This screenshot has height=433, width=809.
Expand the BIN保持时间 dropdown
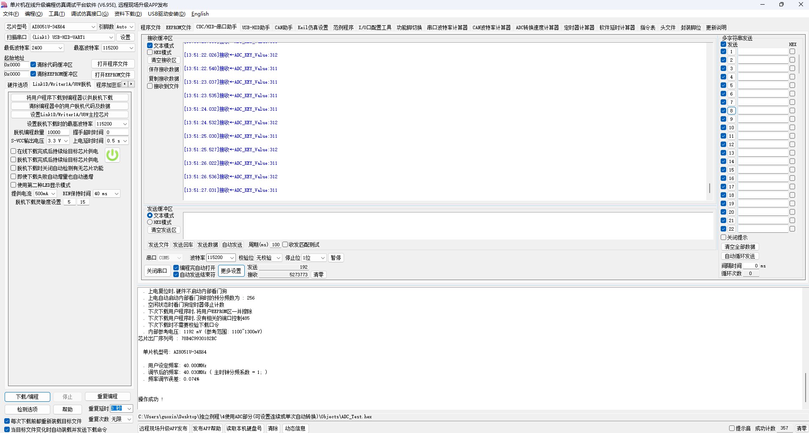pyautogui.click(x=107, y=193)
